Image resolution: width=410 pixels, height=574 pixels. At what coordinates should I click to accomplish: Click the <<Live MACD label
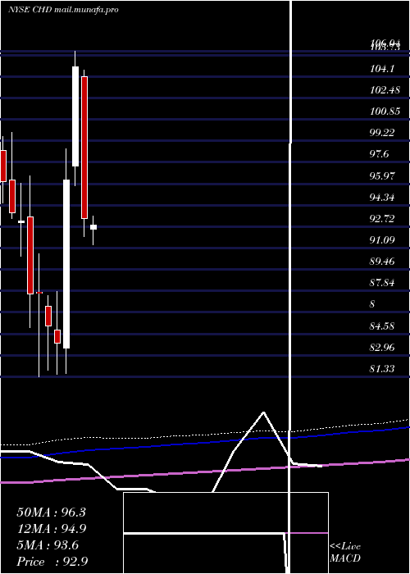tap(345, 553)
